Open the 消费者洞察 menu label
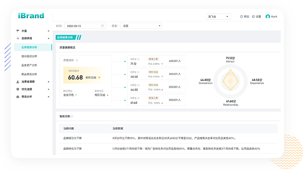 pyautogui.click(x=28, y=82)
